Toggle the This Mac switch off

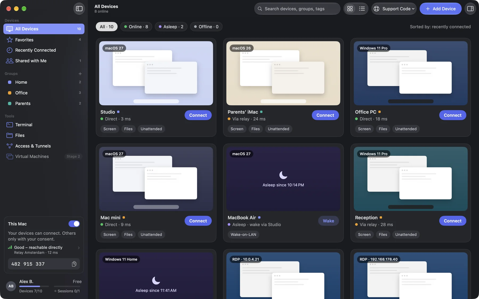(x=74, y=224)
